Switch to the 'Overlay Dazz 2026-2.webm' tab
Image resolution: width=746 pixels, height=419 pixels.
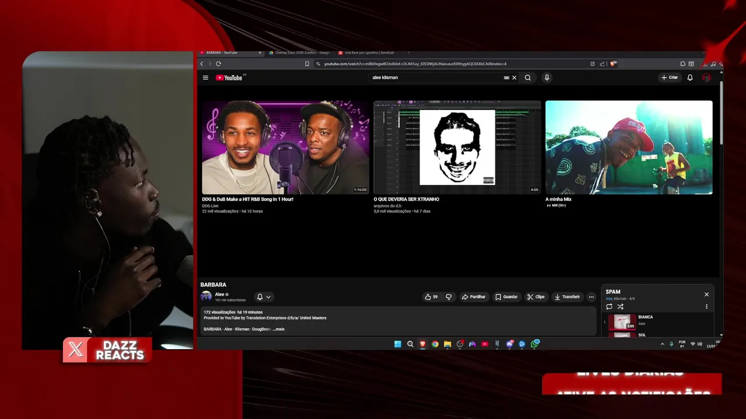pyautogui.click(x=299, y=52)
